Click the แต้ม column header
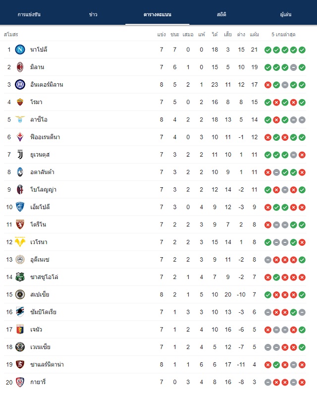The width and height of the screenshot is (317, 393). click(x=255, y=34)
